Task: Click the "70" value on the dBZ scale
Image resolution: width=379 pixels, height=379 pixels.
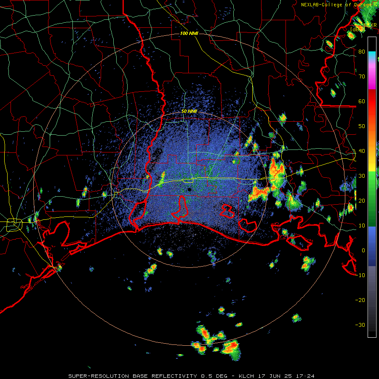Action: tap(362, 76)
